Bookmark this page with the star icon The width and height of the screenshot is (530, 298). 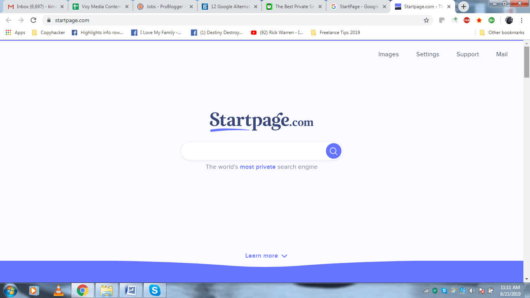[x=426, y=20]
